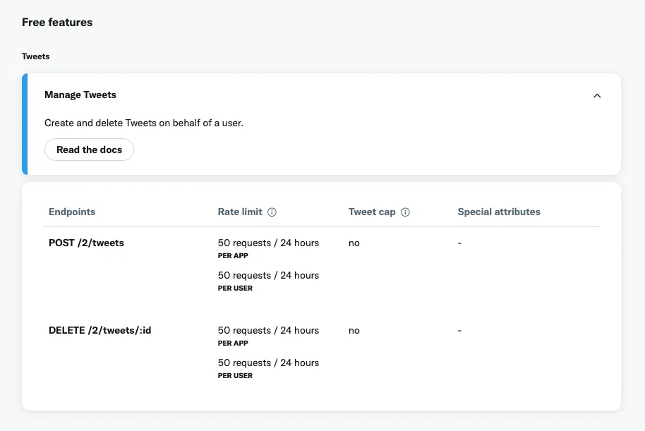Select the Free features heading

(57, 22)
